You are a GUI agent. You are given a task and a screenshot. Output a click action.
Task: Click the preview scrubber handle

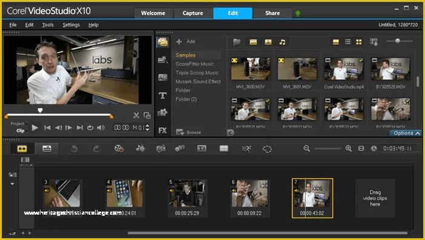coord(40,111)
